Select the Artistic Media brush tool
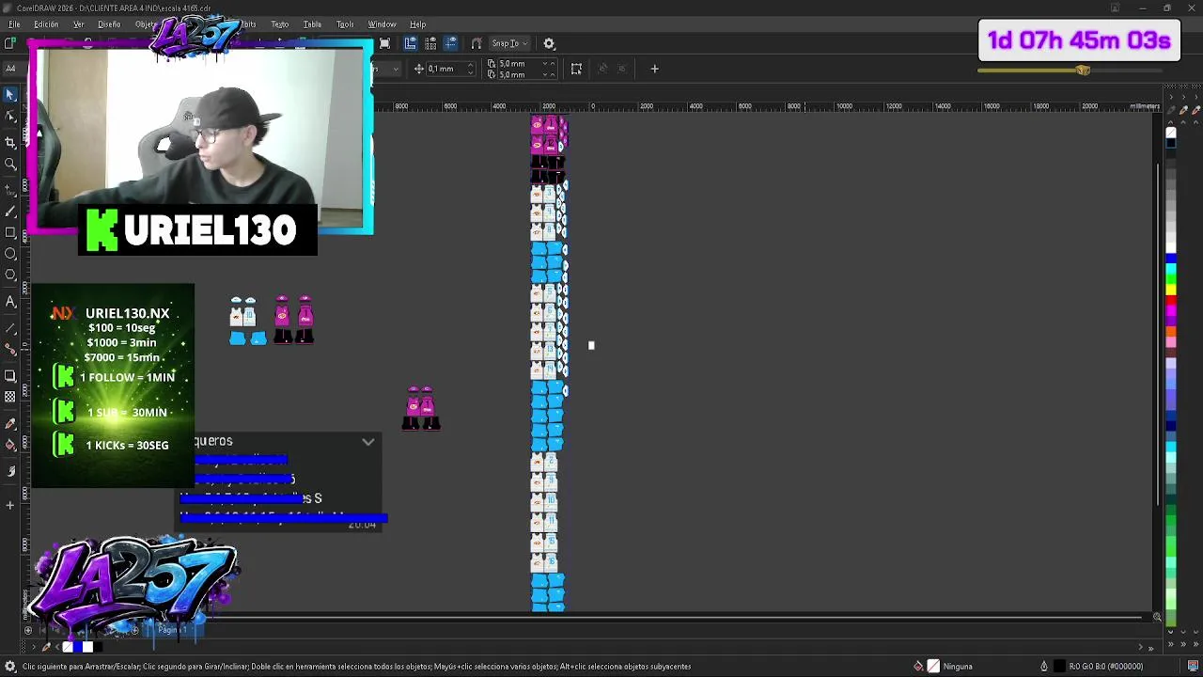The image size is (1203, 677). 10,211
